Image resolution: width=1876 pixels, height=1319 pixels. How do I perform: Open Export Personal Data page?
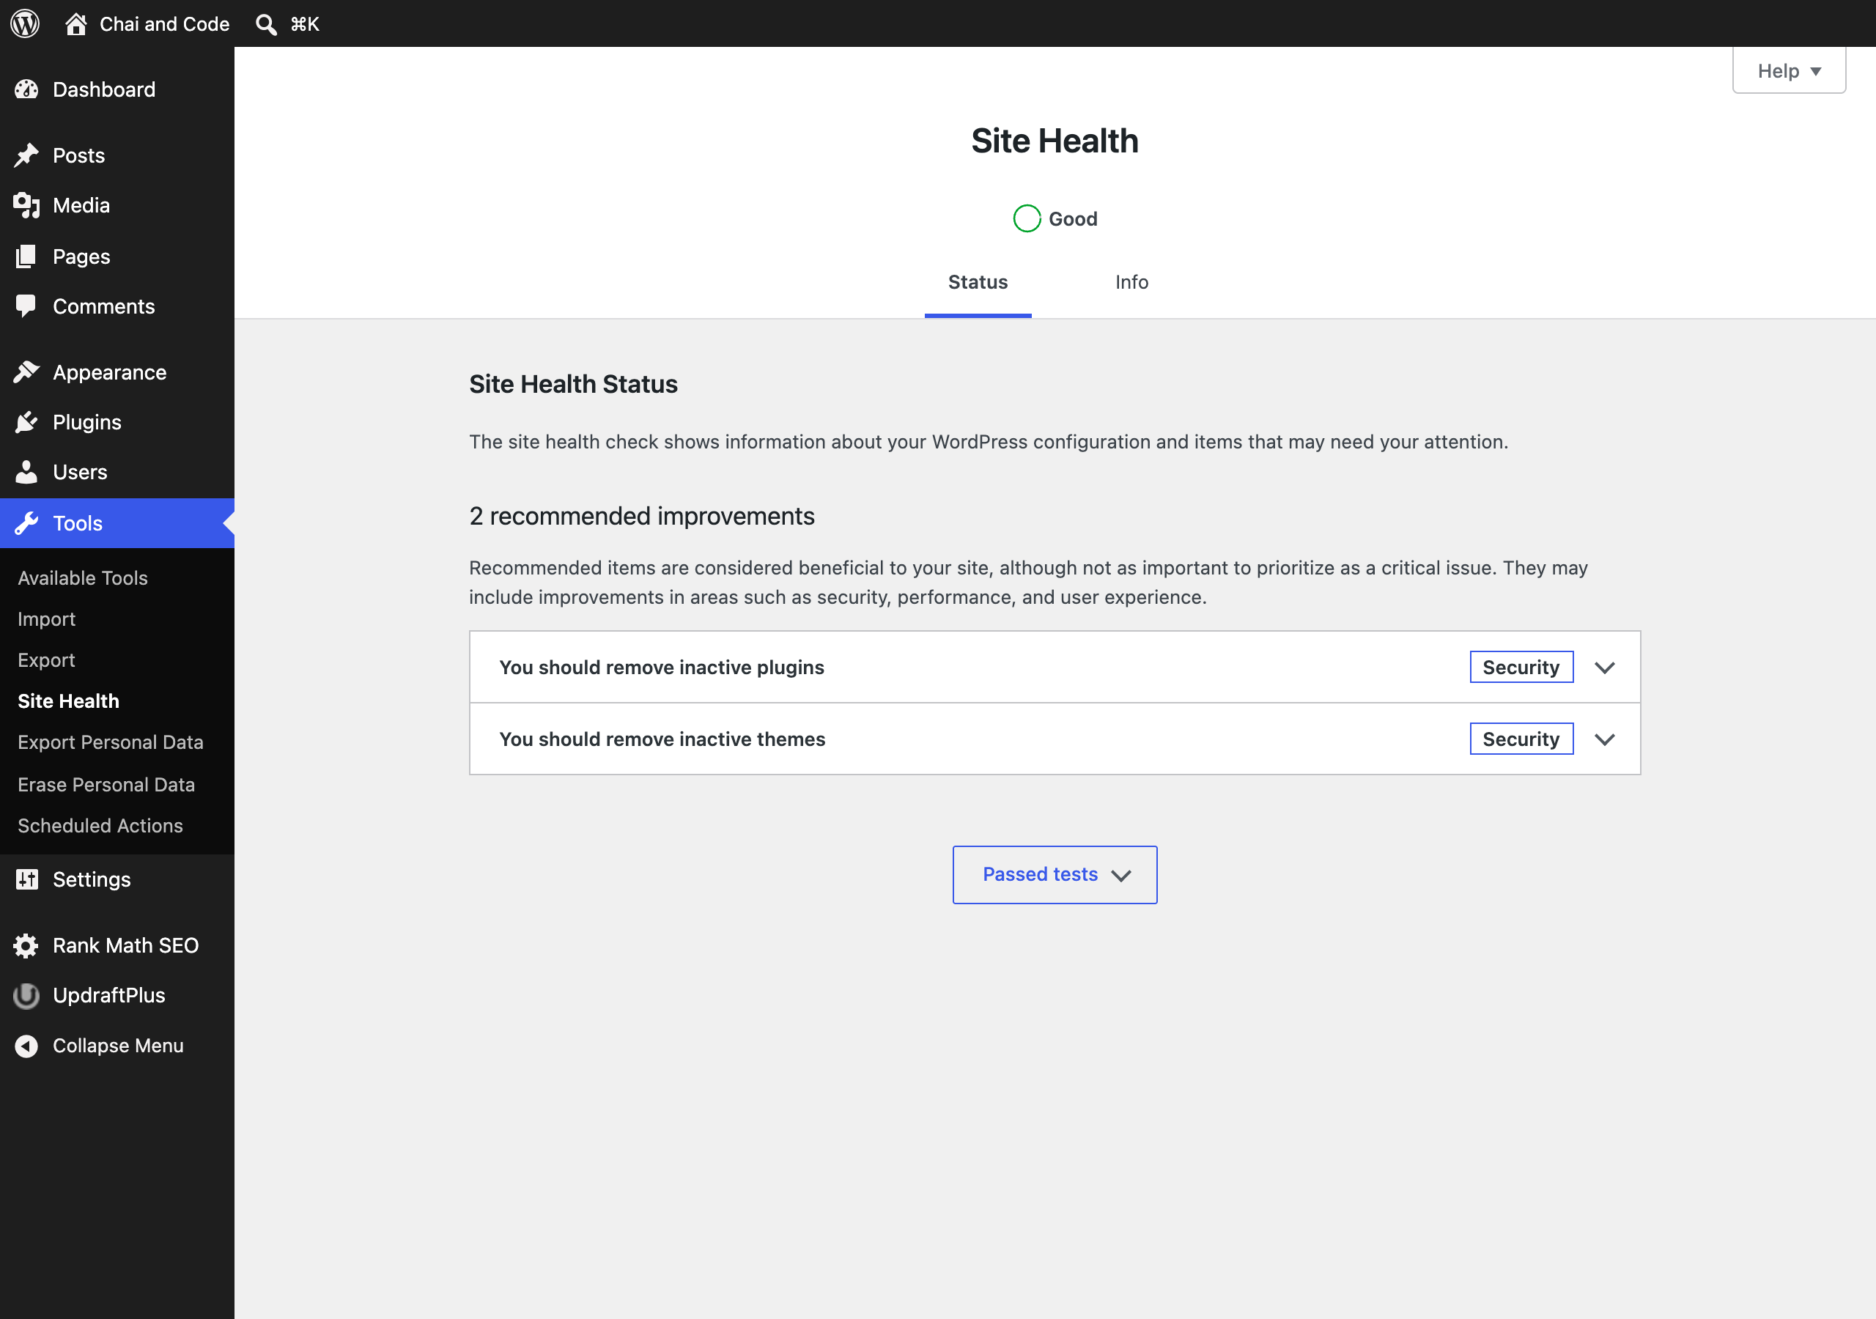click(x=111, y=742)
